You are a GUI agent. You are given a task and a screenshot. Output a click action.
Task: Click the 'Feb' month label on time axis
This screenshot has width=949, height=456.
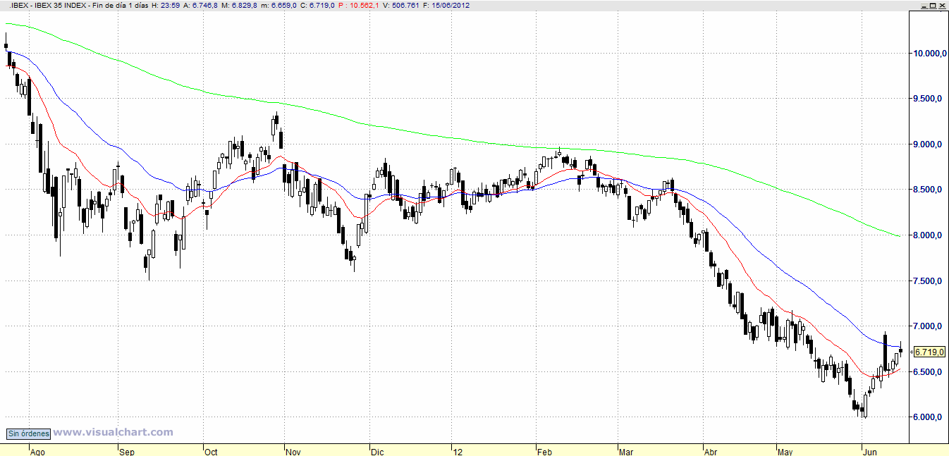pyautogui.click(x=544, y=452)
